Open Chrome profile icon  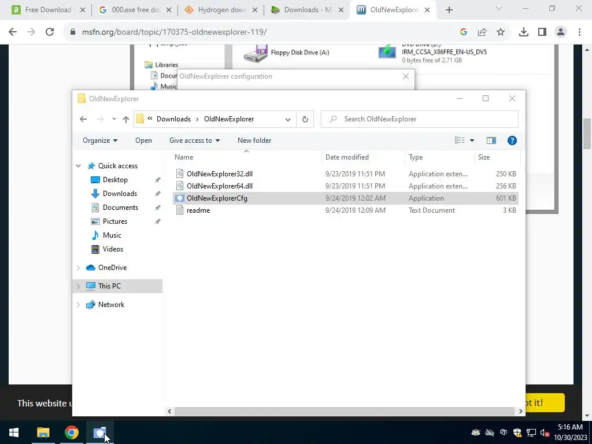pos(561,32)
